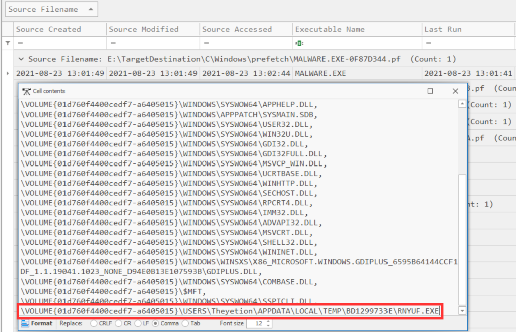Screen dimensions: 516x332
Task: Open Source Modified filter operator
Action: [113, 43]
